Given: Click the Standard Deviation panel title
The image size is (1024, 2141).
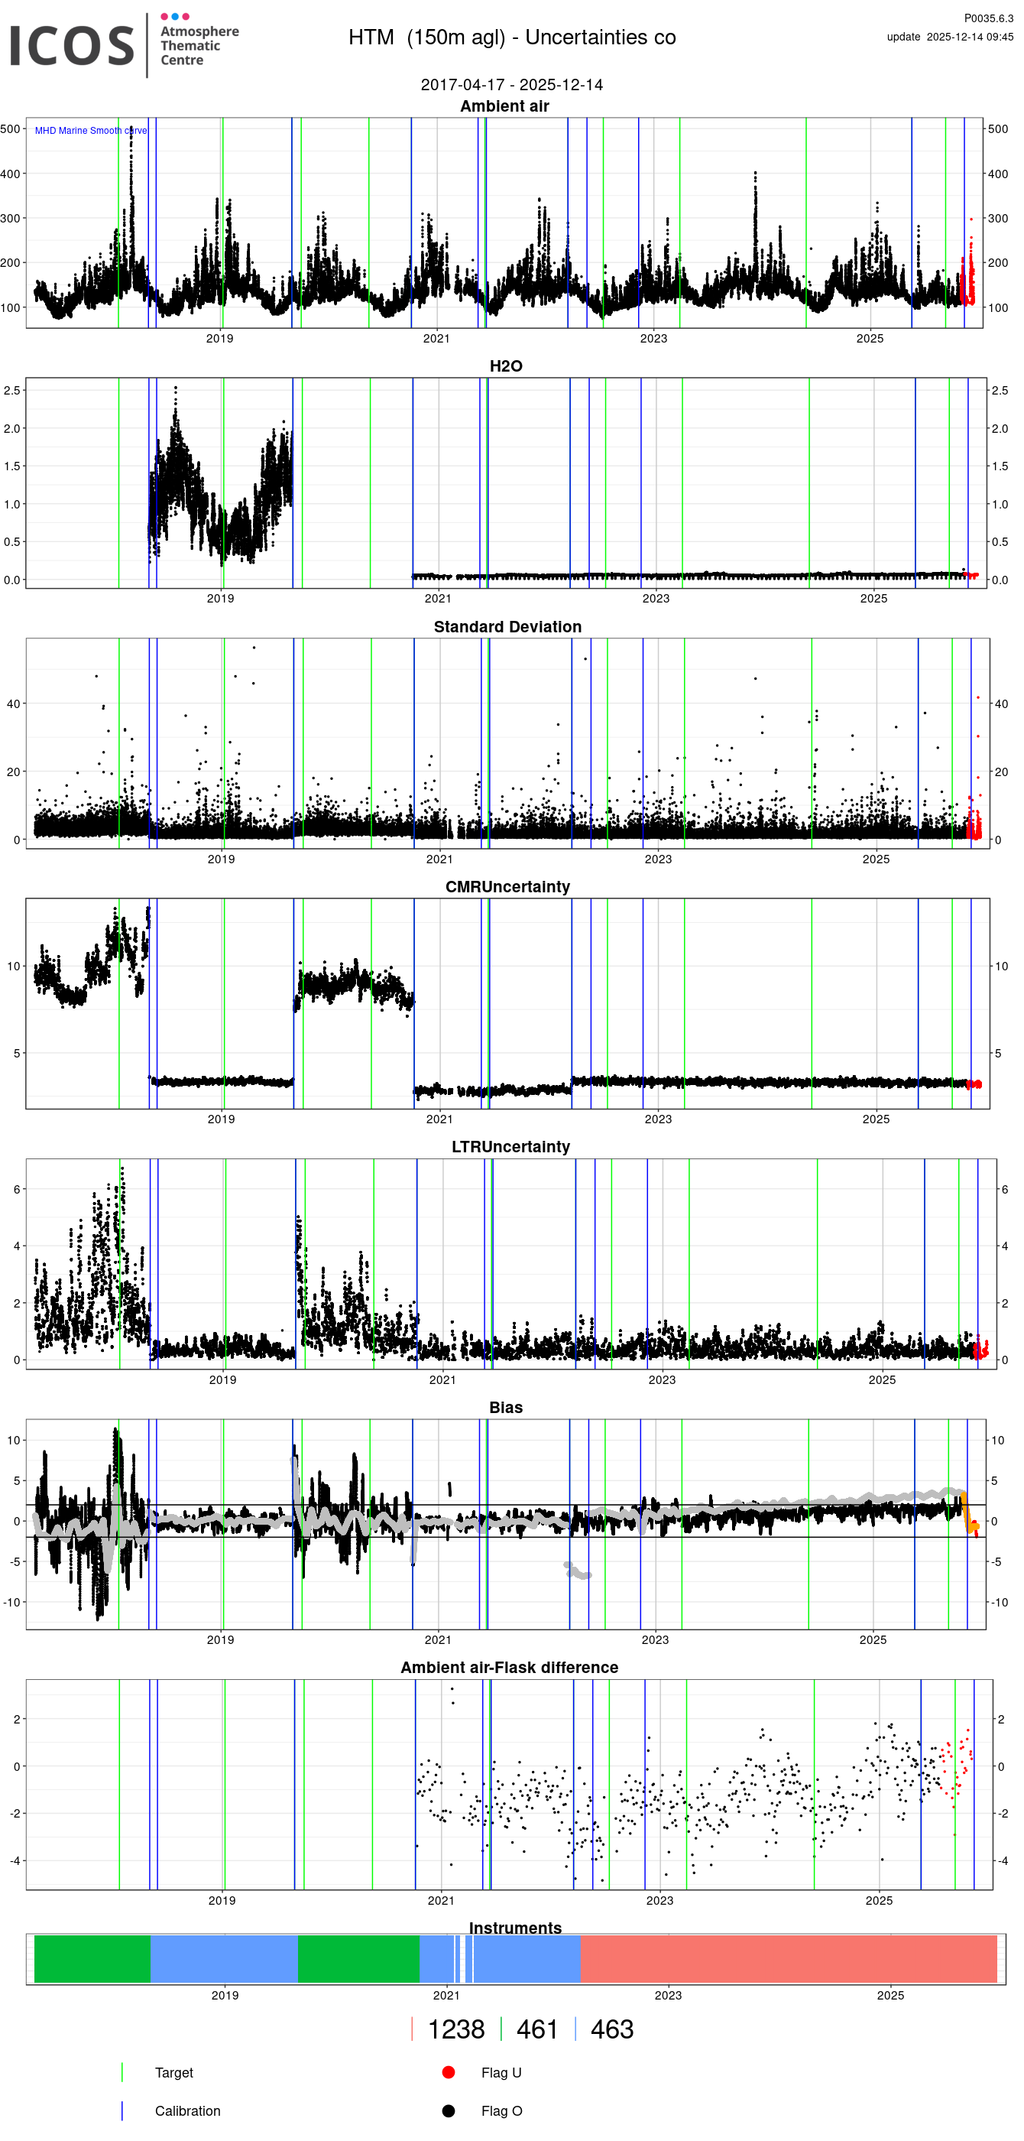Looking at the screenshot, I should [507, 627].
